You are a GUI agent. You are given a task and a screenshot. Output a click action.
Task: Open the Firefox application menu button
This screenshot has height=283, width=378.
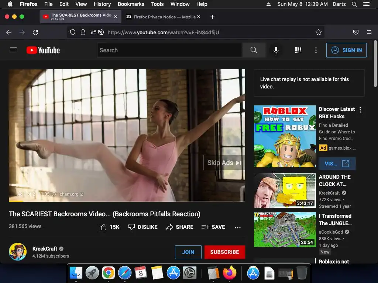pos(369,32)
